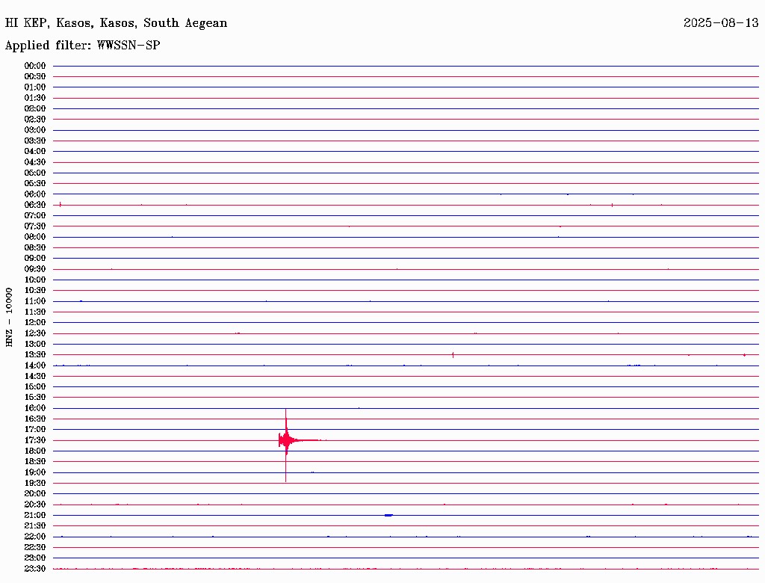Screen dimensions: 765x583
Task: Click the 22:00 time label
Action: point(34,536)
